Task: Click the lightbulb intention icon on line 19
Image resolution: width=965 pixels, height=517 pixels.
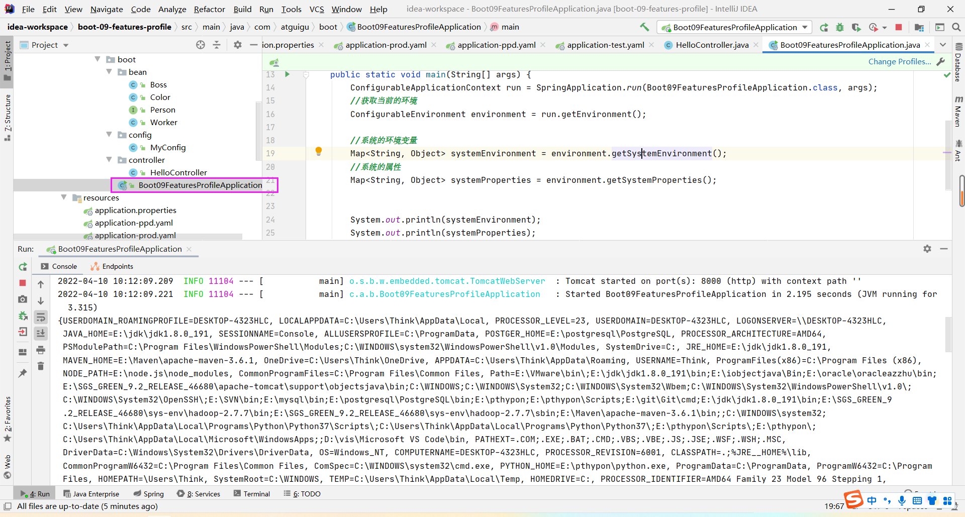Action: pyautogui.click(x=319, y=151)
